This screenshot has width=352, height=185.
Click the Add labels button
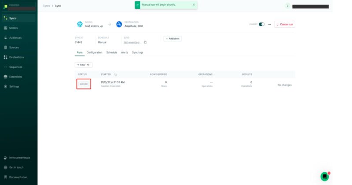click(172, 39)
